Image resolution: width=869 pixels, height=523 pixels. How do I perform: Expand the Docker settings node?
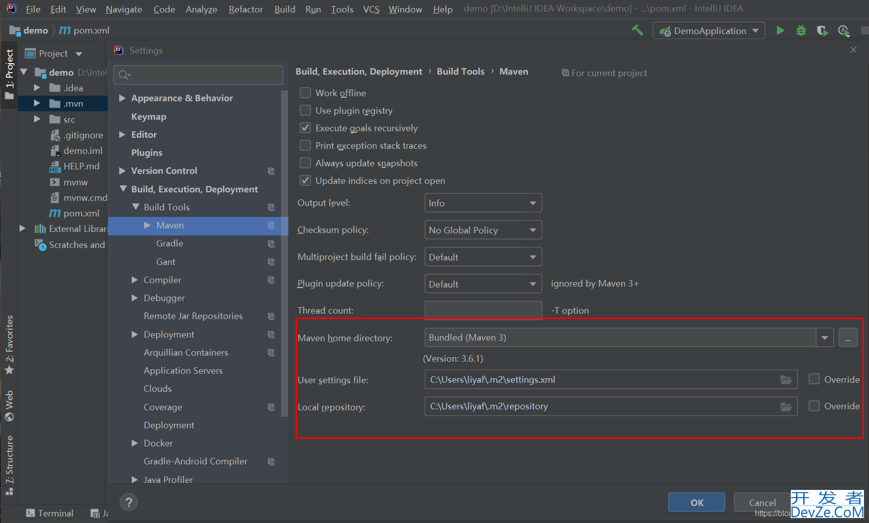tap(135, 443)
